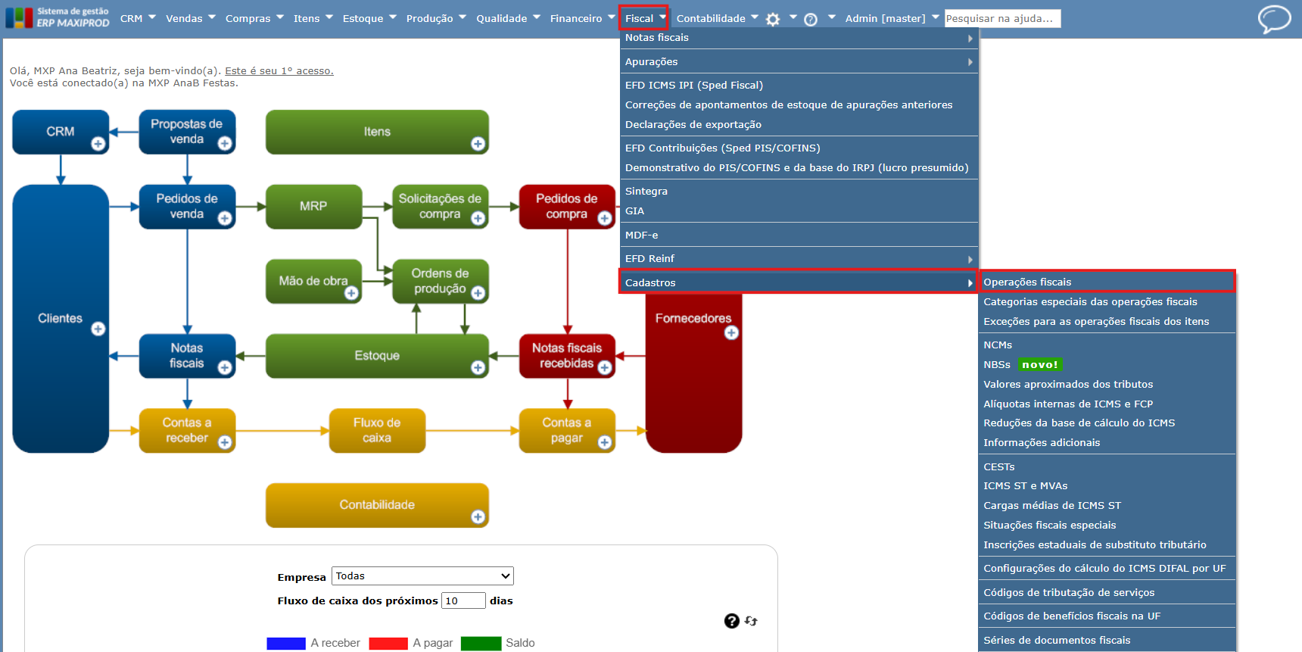Expand the Notas fiscais submenu
The image size is (1302, 652).
point(799,38)
